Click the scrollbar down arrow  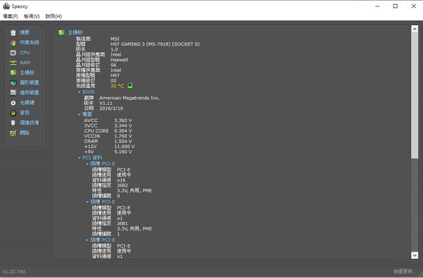pos(414,255)
